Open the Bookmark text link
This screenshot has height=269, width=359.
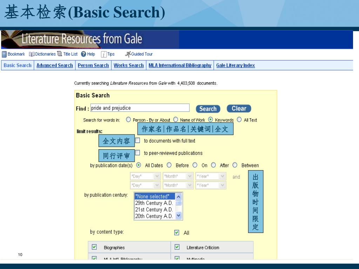(x=16, y=54)
